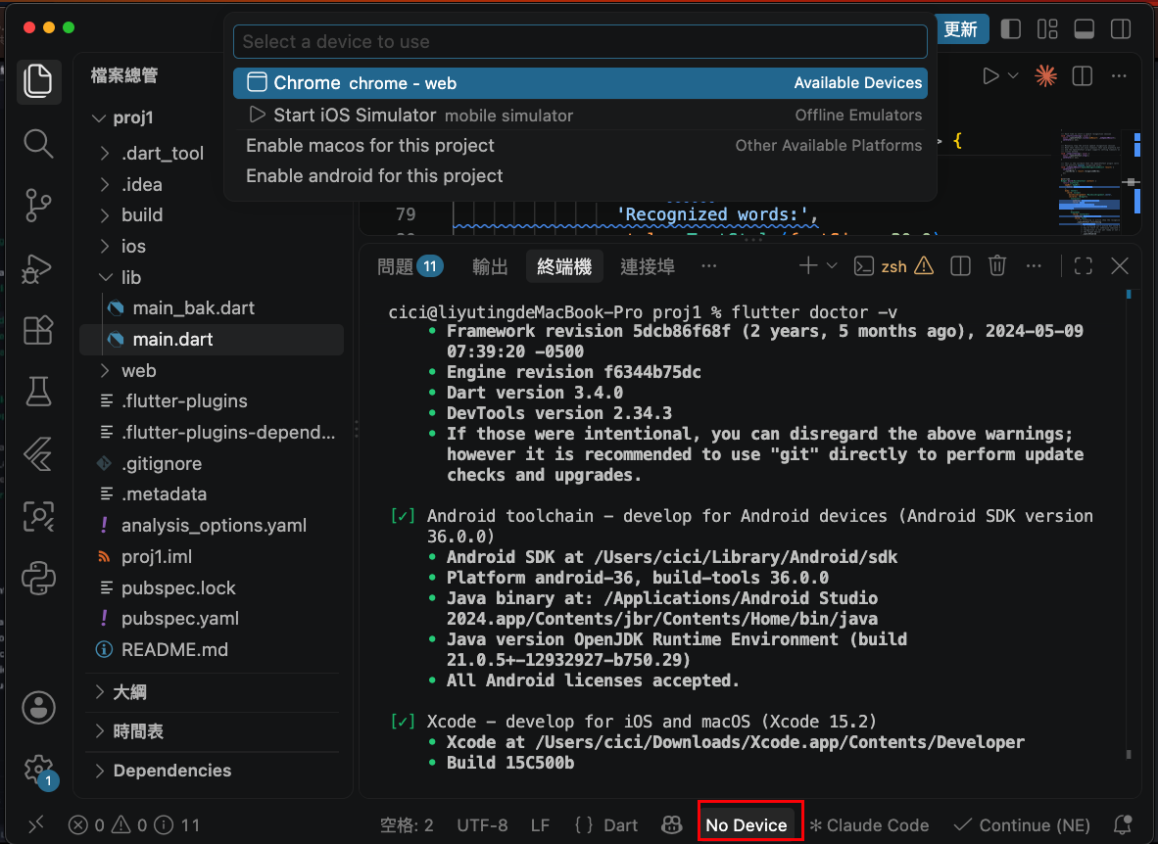Kill the terminal with trash icon
Viewport: 1158px width, 844px height.
pos(997,265)
